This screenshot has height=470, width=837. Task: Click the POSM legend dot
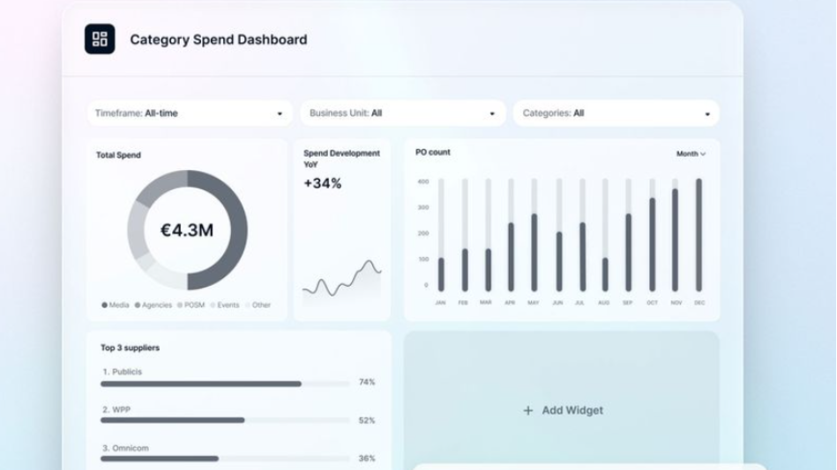click(180, 305)
